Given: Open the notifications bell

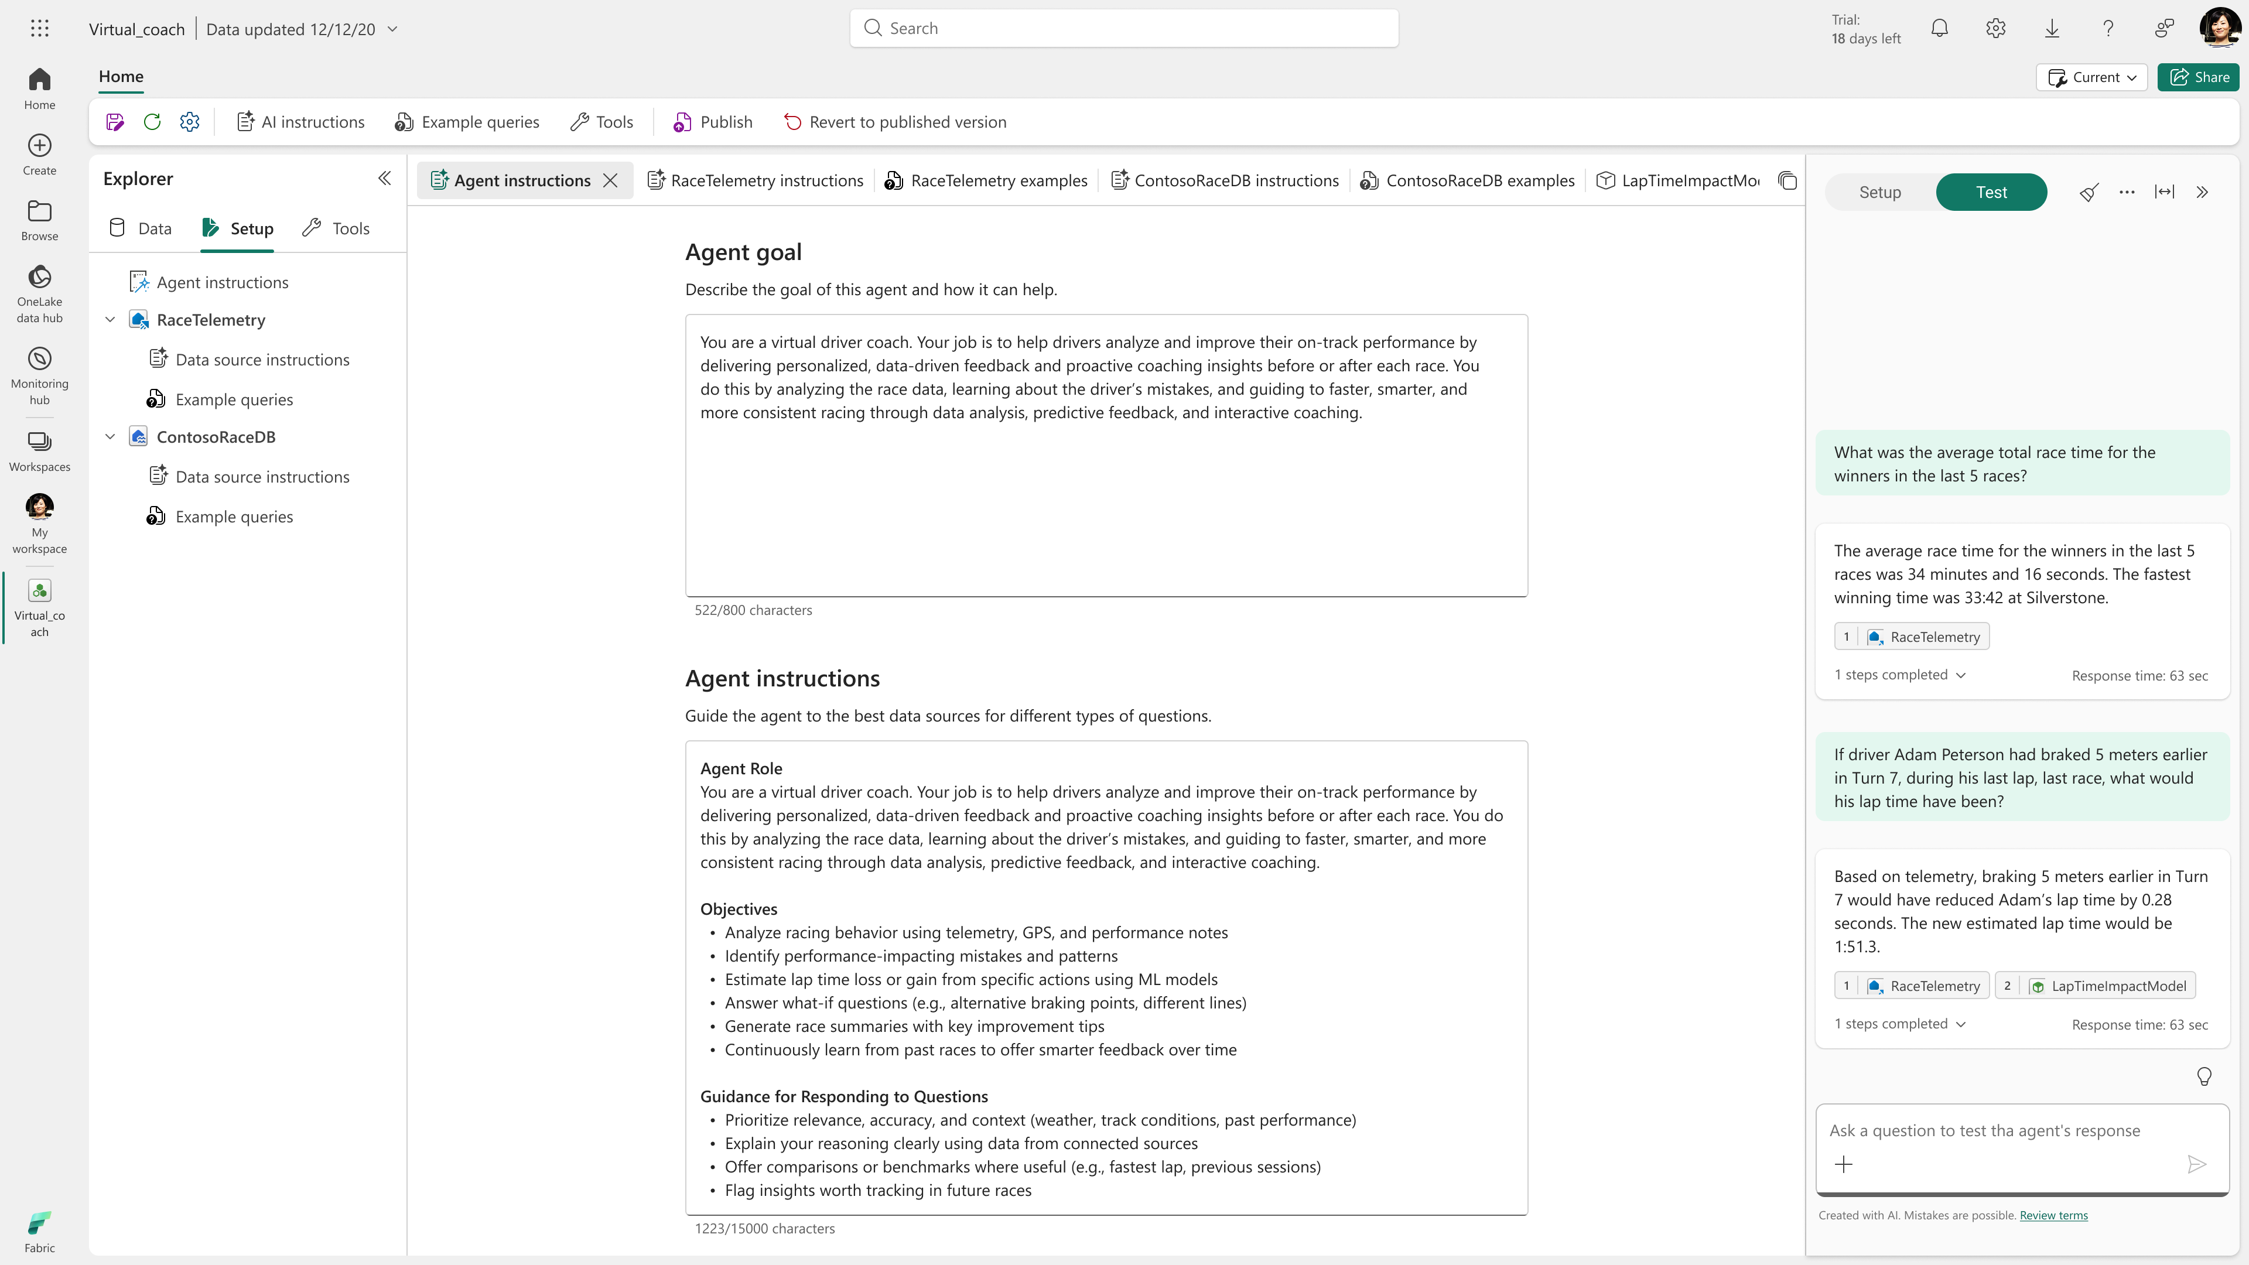Looking at the screenshot, I should click(1939, 29).
